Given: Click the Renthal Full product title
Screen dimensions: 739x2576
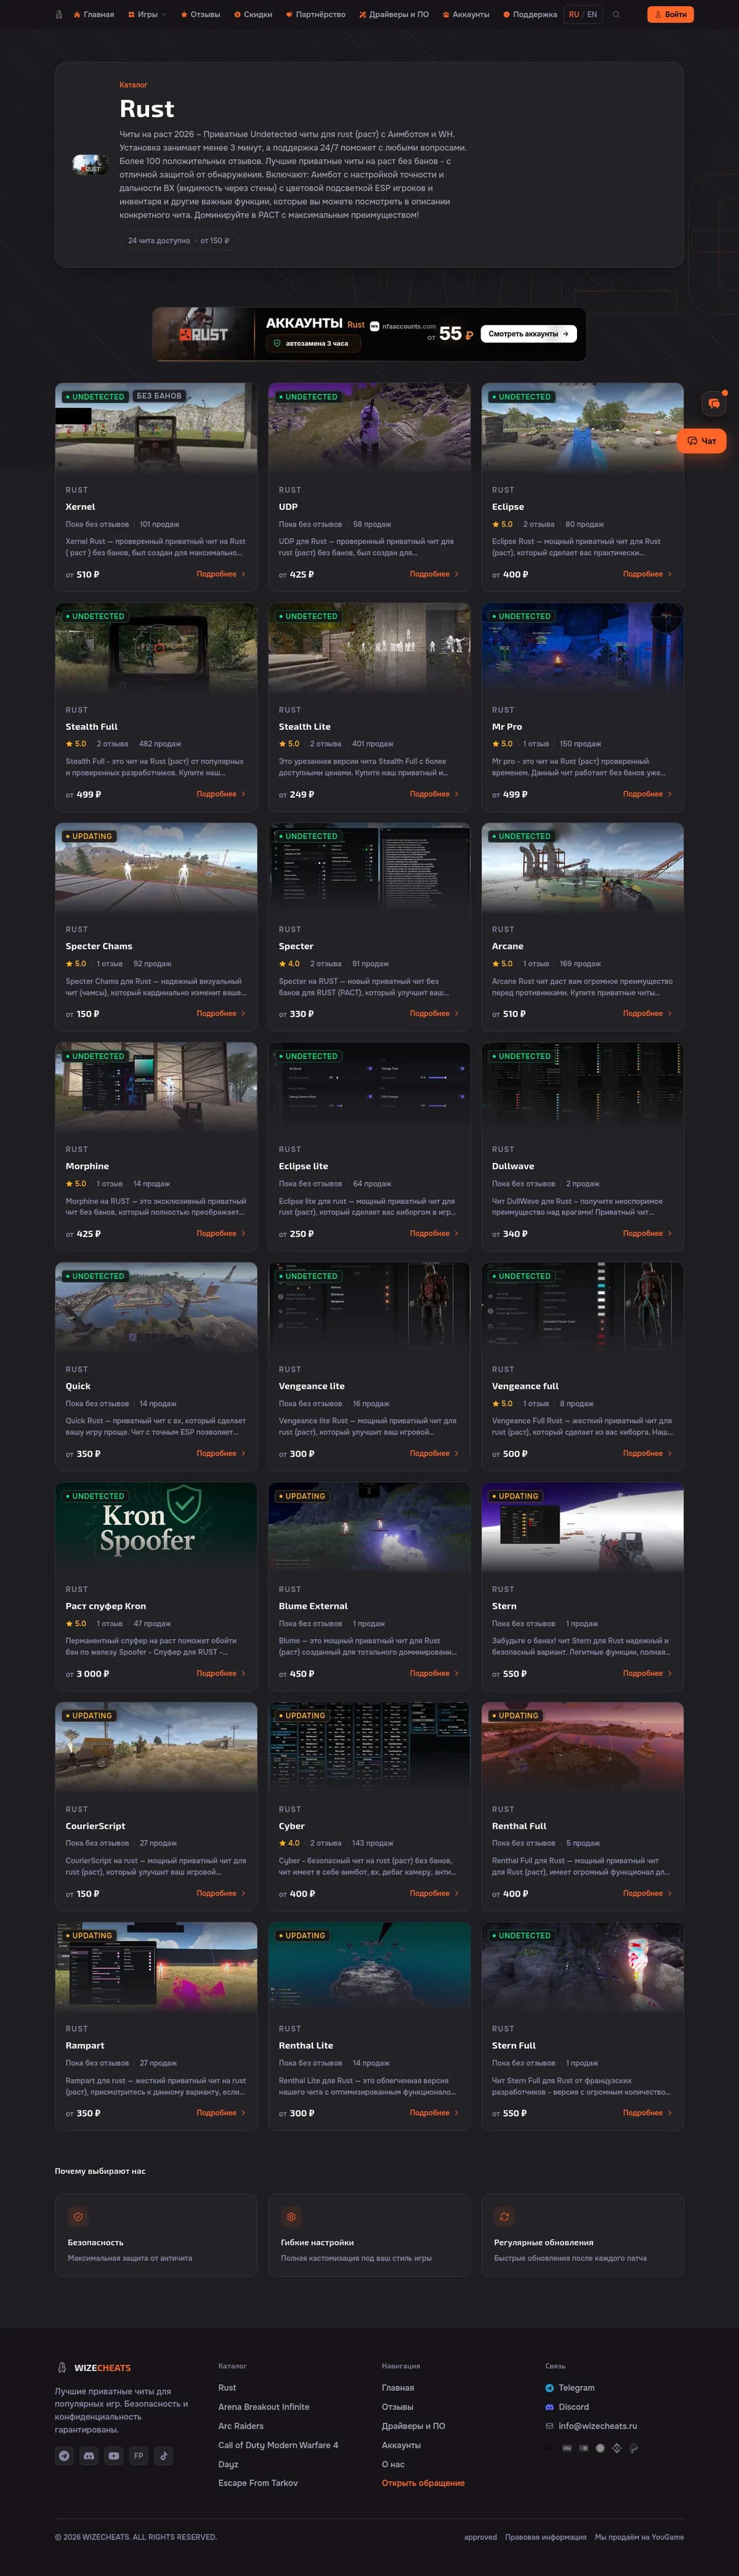Looking at the screenshot, I should click(519, 1826).
